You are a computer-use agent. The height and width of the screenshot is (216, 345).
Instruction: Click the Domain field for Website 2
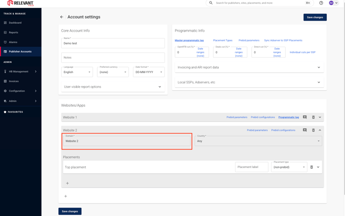coord(127,141)
